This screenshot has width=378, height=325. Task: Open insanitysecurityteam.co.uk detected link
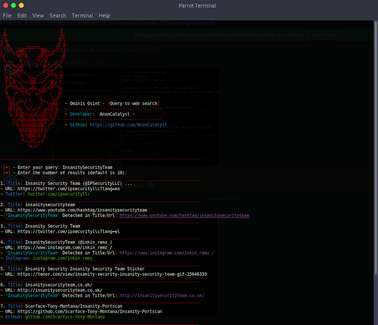[x=162, y=295]
